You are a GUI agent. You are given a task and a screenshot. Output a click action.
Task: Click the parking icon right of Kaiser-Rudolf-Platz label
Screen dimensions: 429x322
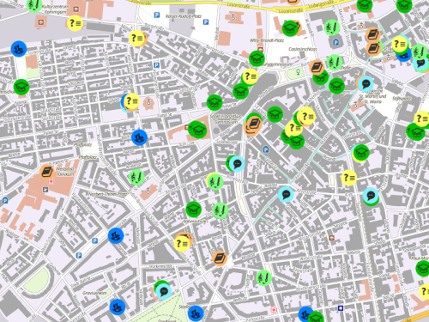[x=206, y=21]
